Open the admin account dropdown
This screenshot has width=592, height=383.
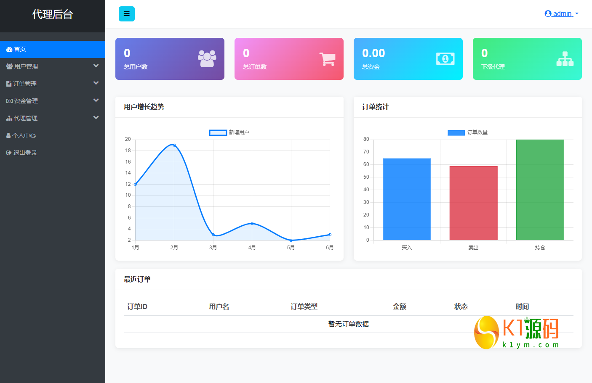[x=562, y=13]
